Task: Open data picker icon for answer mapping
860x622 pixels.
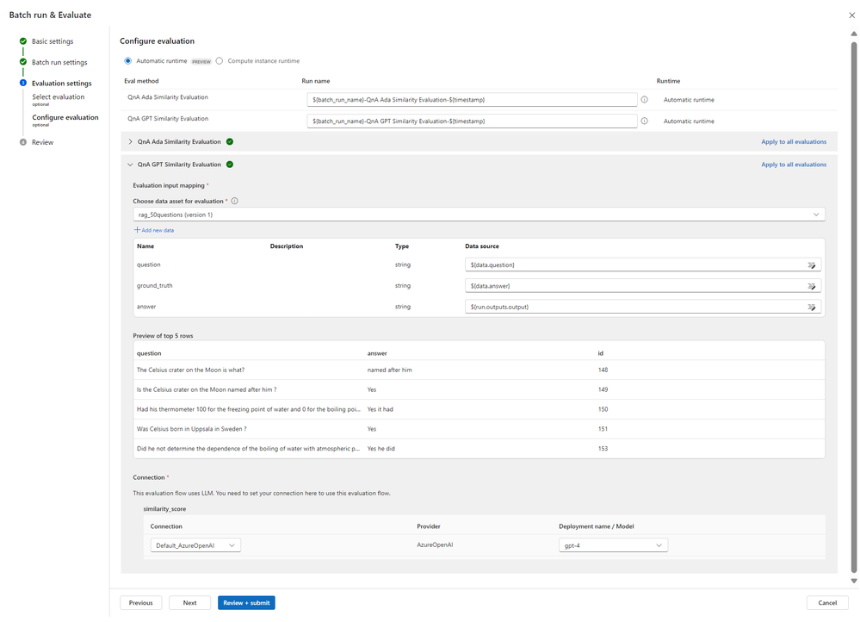Action: (811, 307)
